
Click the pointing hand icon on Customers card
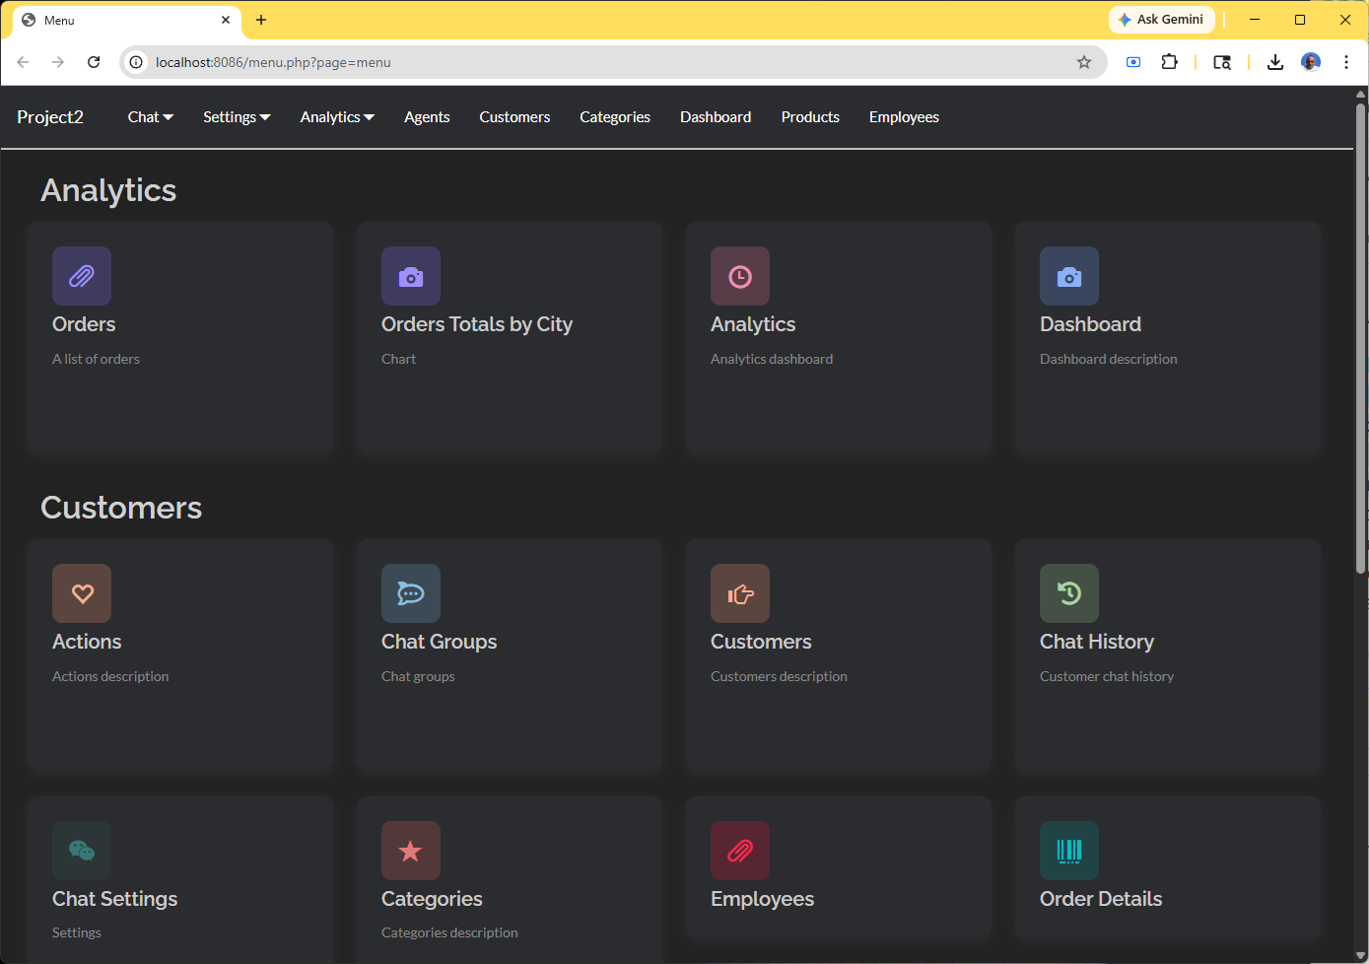[740, 593]
